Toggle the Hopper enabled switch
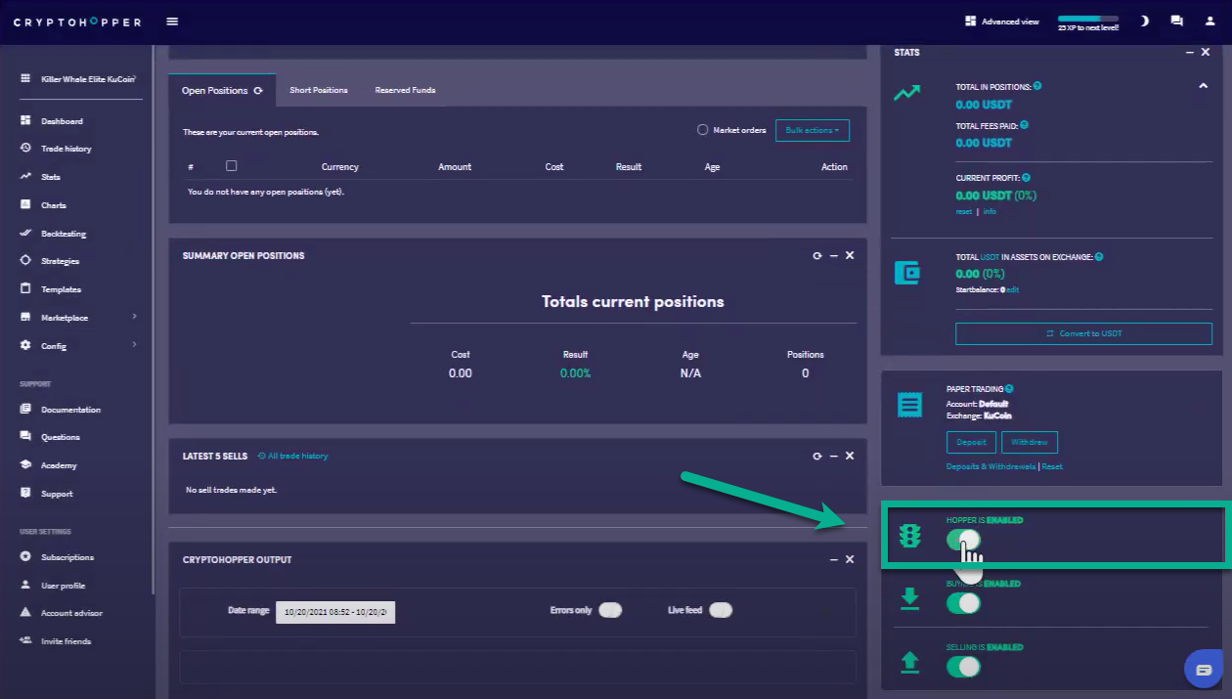The height and width of the screenshot is (699, 1232). click(963, 540)
